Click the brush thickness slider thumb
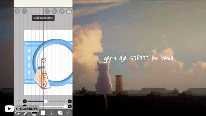This screenshot has width=206, height=116. tap(46, 101)
